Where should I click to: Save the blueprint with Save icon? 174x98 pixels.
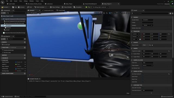click(x=14, y=7)
